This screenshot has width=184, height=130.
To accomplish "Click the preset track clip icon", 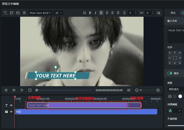I will pos(6,112).
